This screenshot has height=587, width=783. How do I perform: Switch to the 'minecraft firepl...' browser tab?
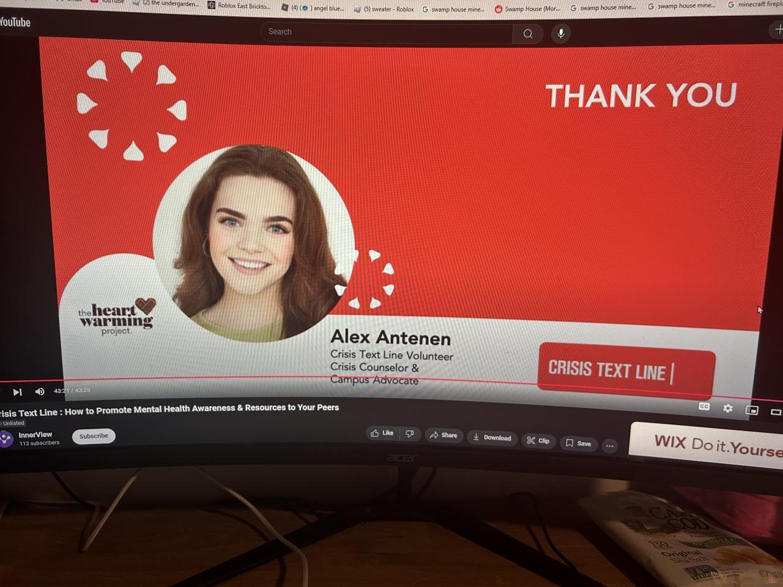(x=755, y=5)
